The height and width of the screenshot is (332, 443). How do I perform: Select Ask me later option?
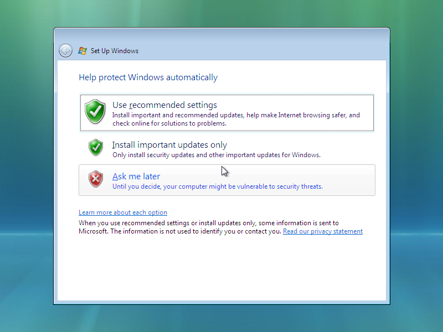coord(227,180)
